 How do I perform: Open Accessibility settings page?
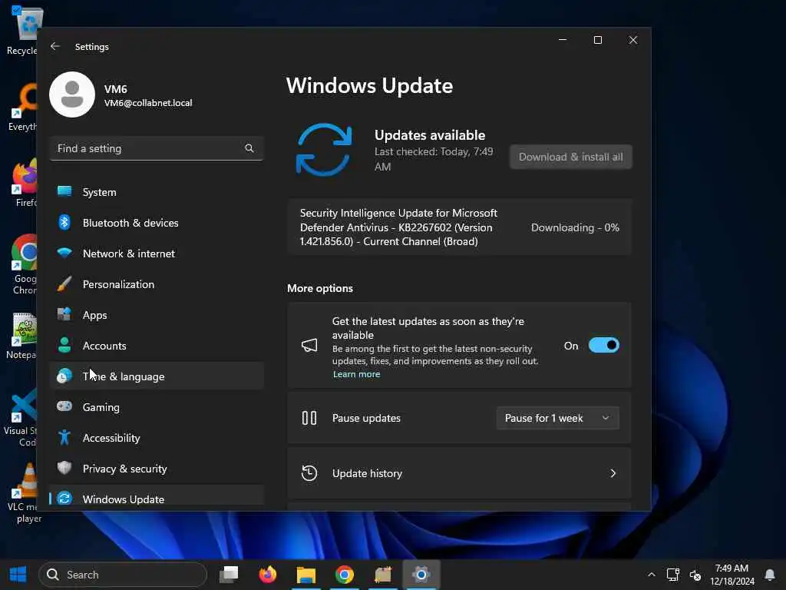(157, 438)
